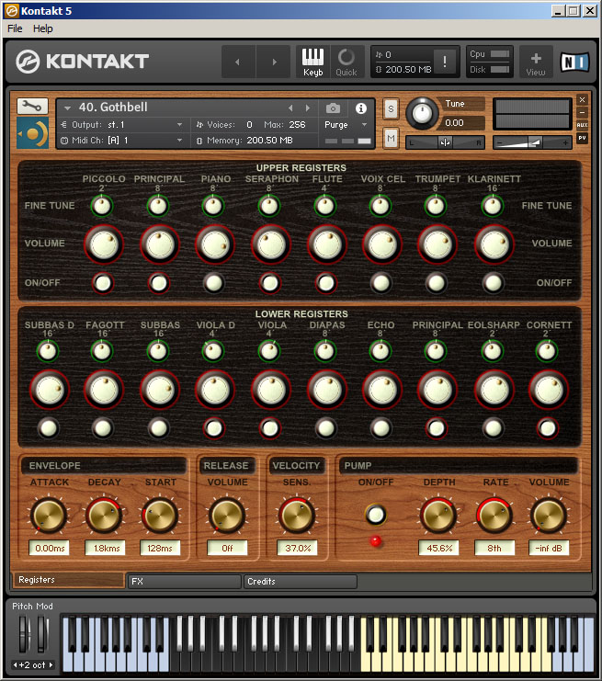Open the File menu

(15, 28)
